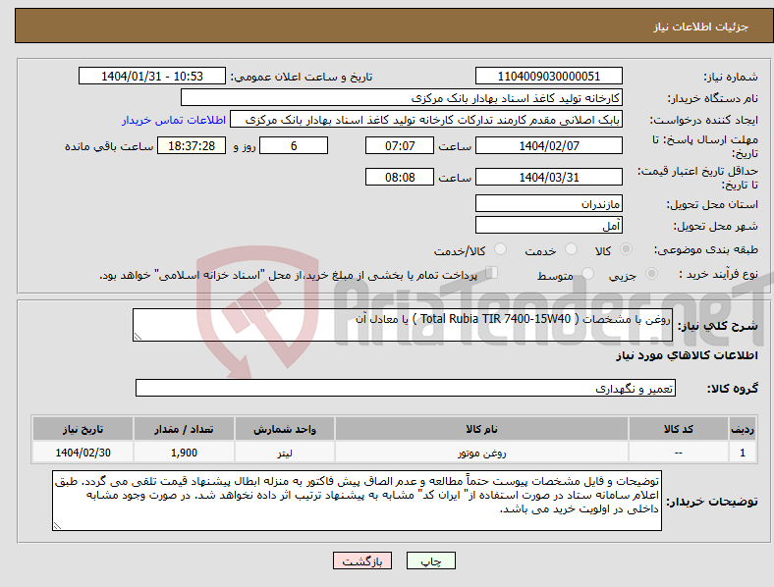
Task: Click the buyer organization name field
Action: [x=402, y=97]
